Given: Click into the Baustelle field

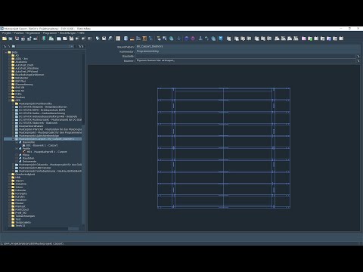Looking at the screenshot, I should click(x=246, y=56).
